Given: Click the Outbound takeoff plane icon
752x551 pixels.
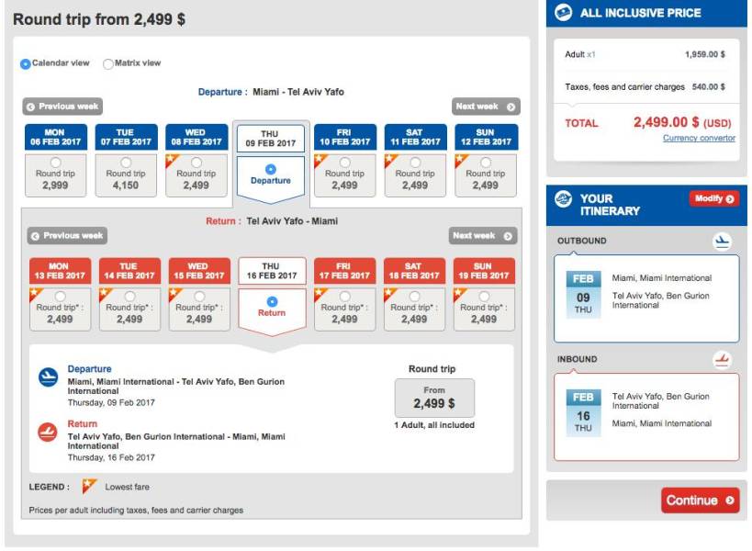Looking at the screenshot, I should [x=722, y=242].
